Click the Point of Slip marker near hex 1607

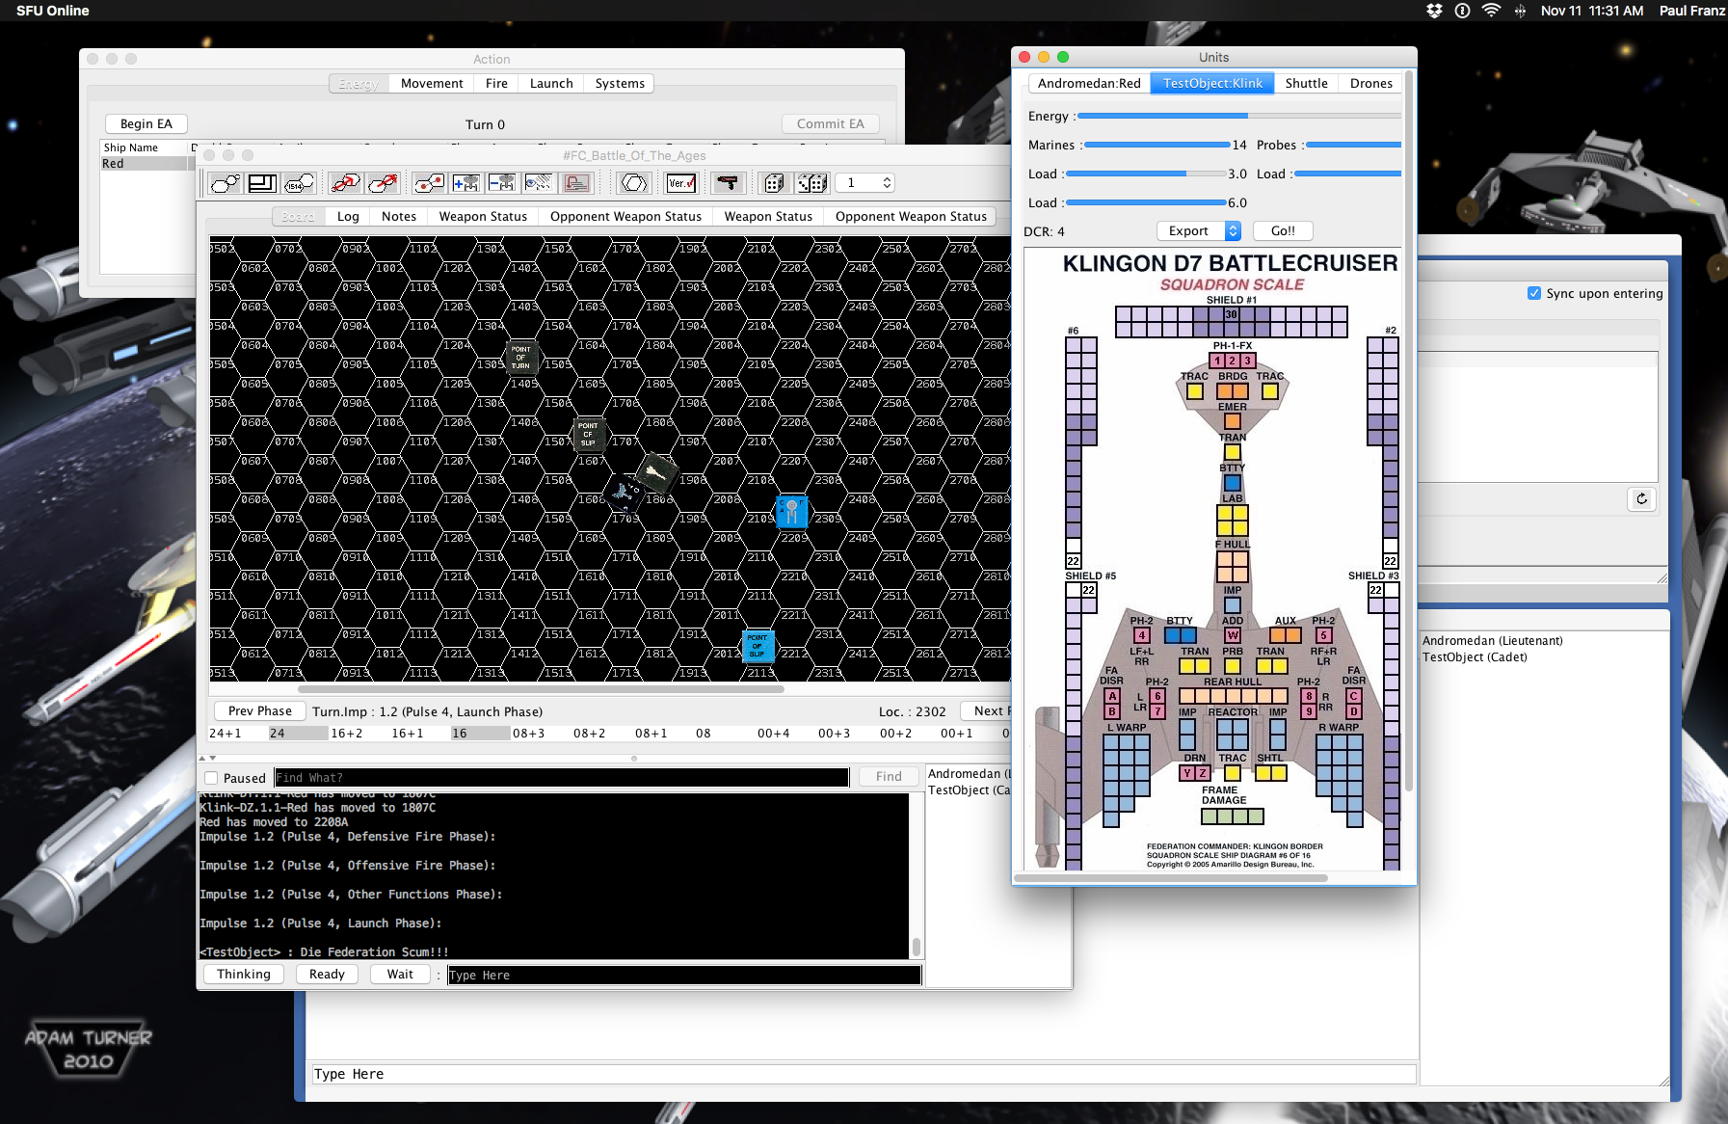coord(589,434)
